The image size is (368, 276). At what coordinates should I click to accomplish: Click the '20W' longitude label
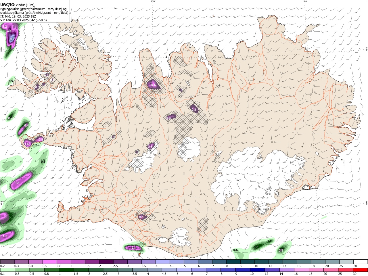point(153,1)
